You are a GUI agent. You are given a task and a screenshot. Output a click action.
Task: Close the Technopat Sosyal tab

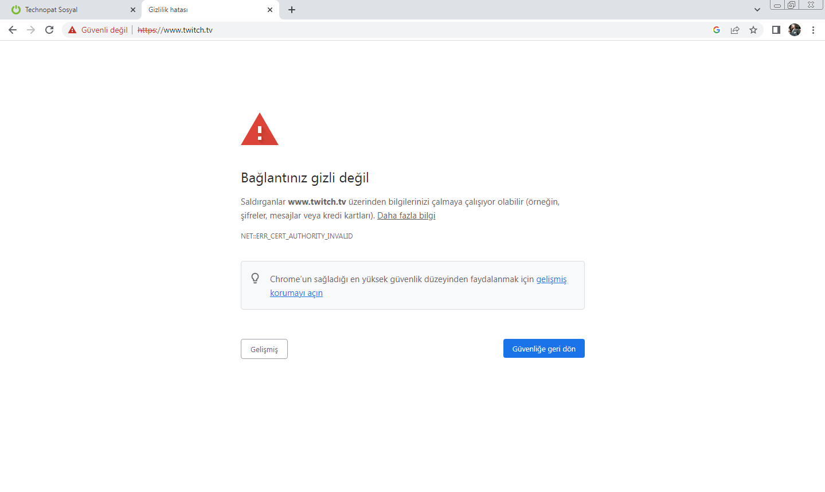133,10
